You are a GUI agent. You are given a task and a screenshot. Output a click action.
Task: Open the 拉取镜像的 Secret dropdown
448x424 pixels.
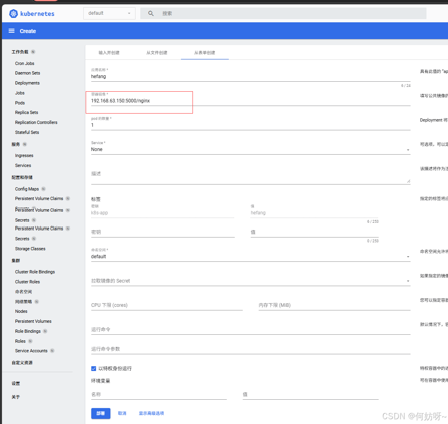(x=251, y=281)
